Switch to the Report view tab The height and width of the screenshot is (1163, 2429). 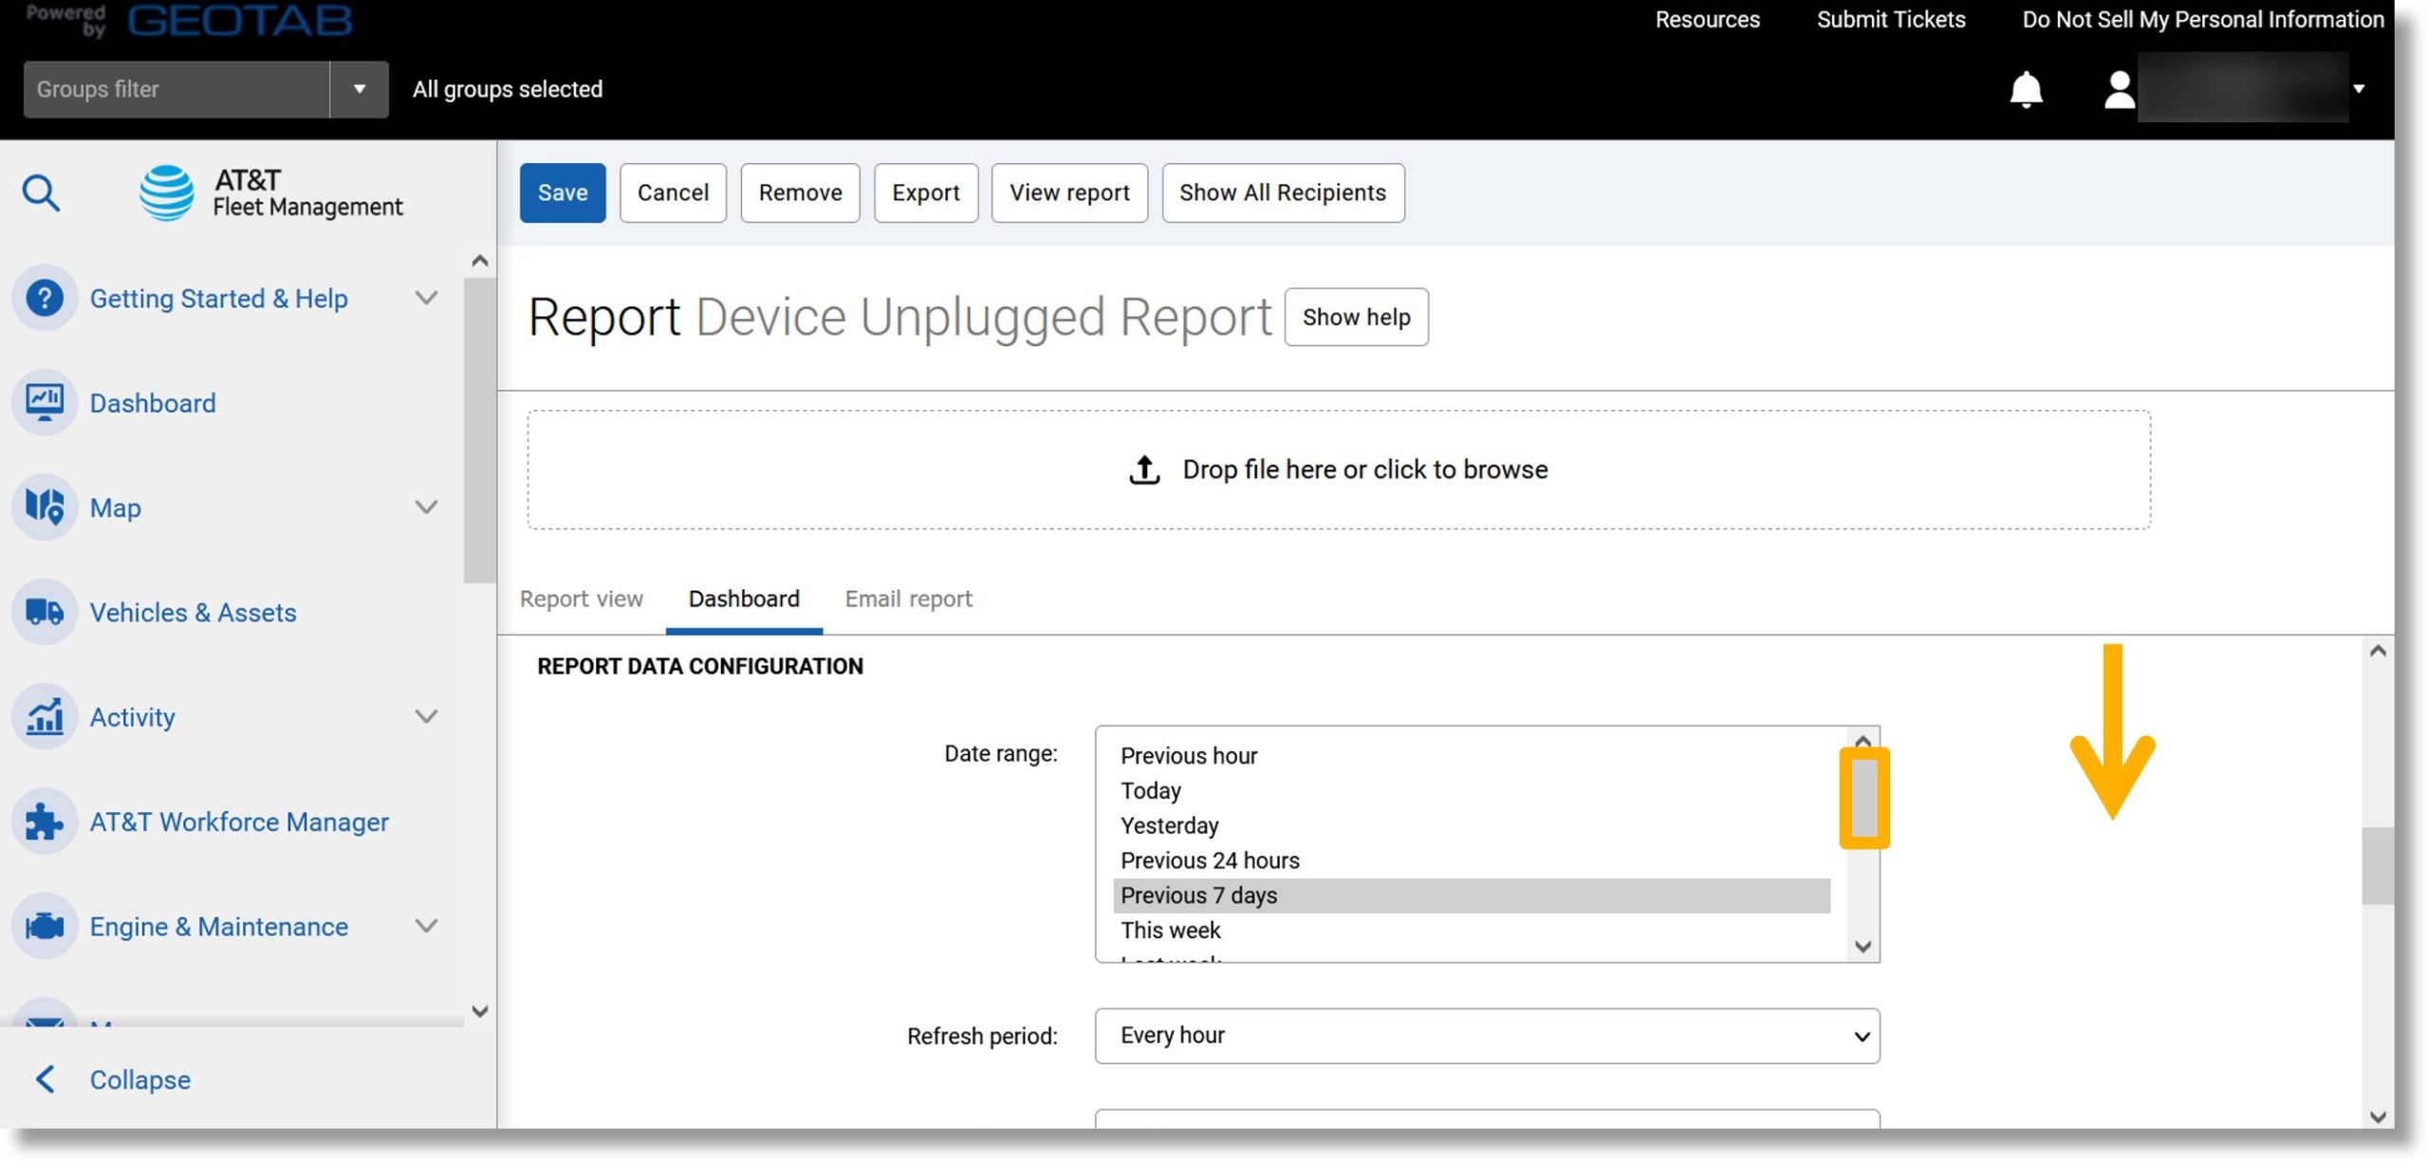(x=581, y=598)
